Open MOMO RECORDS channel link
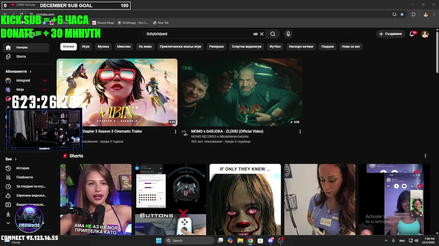Screen dimensions: 439x246 click(204, 137)
